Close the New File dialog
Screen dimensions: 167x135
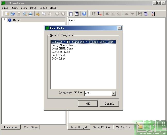(120, 28)
